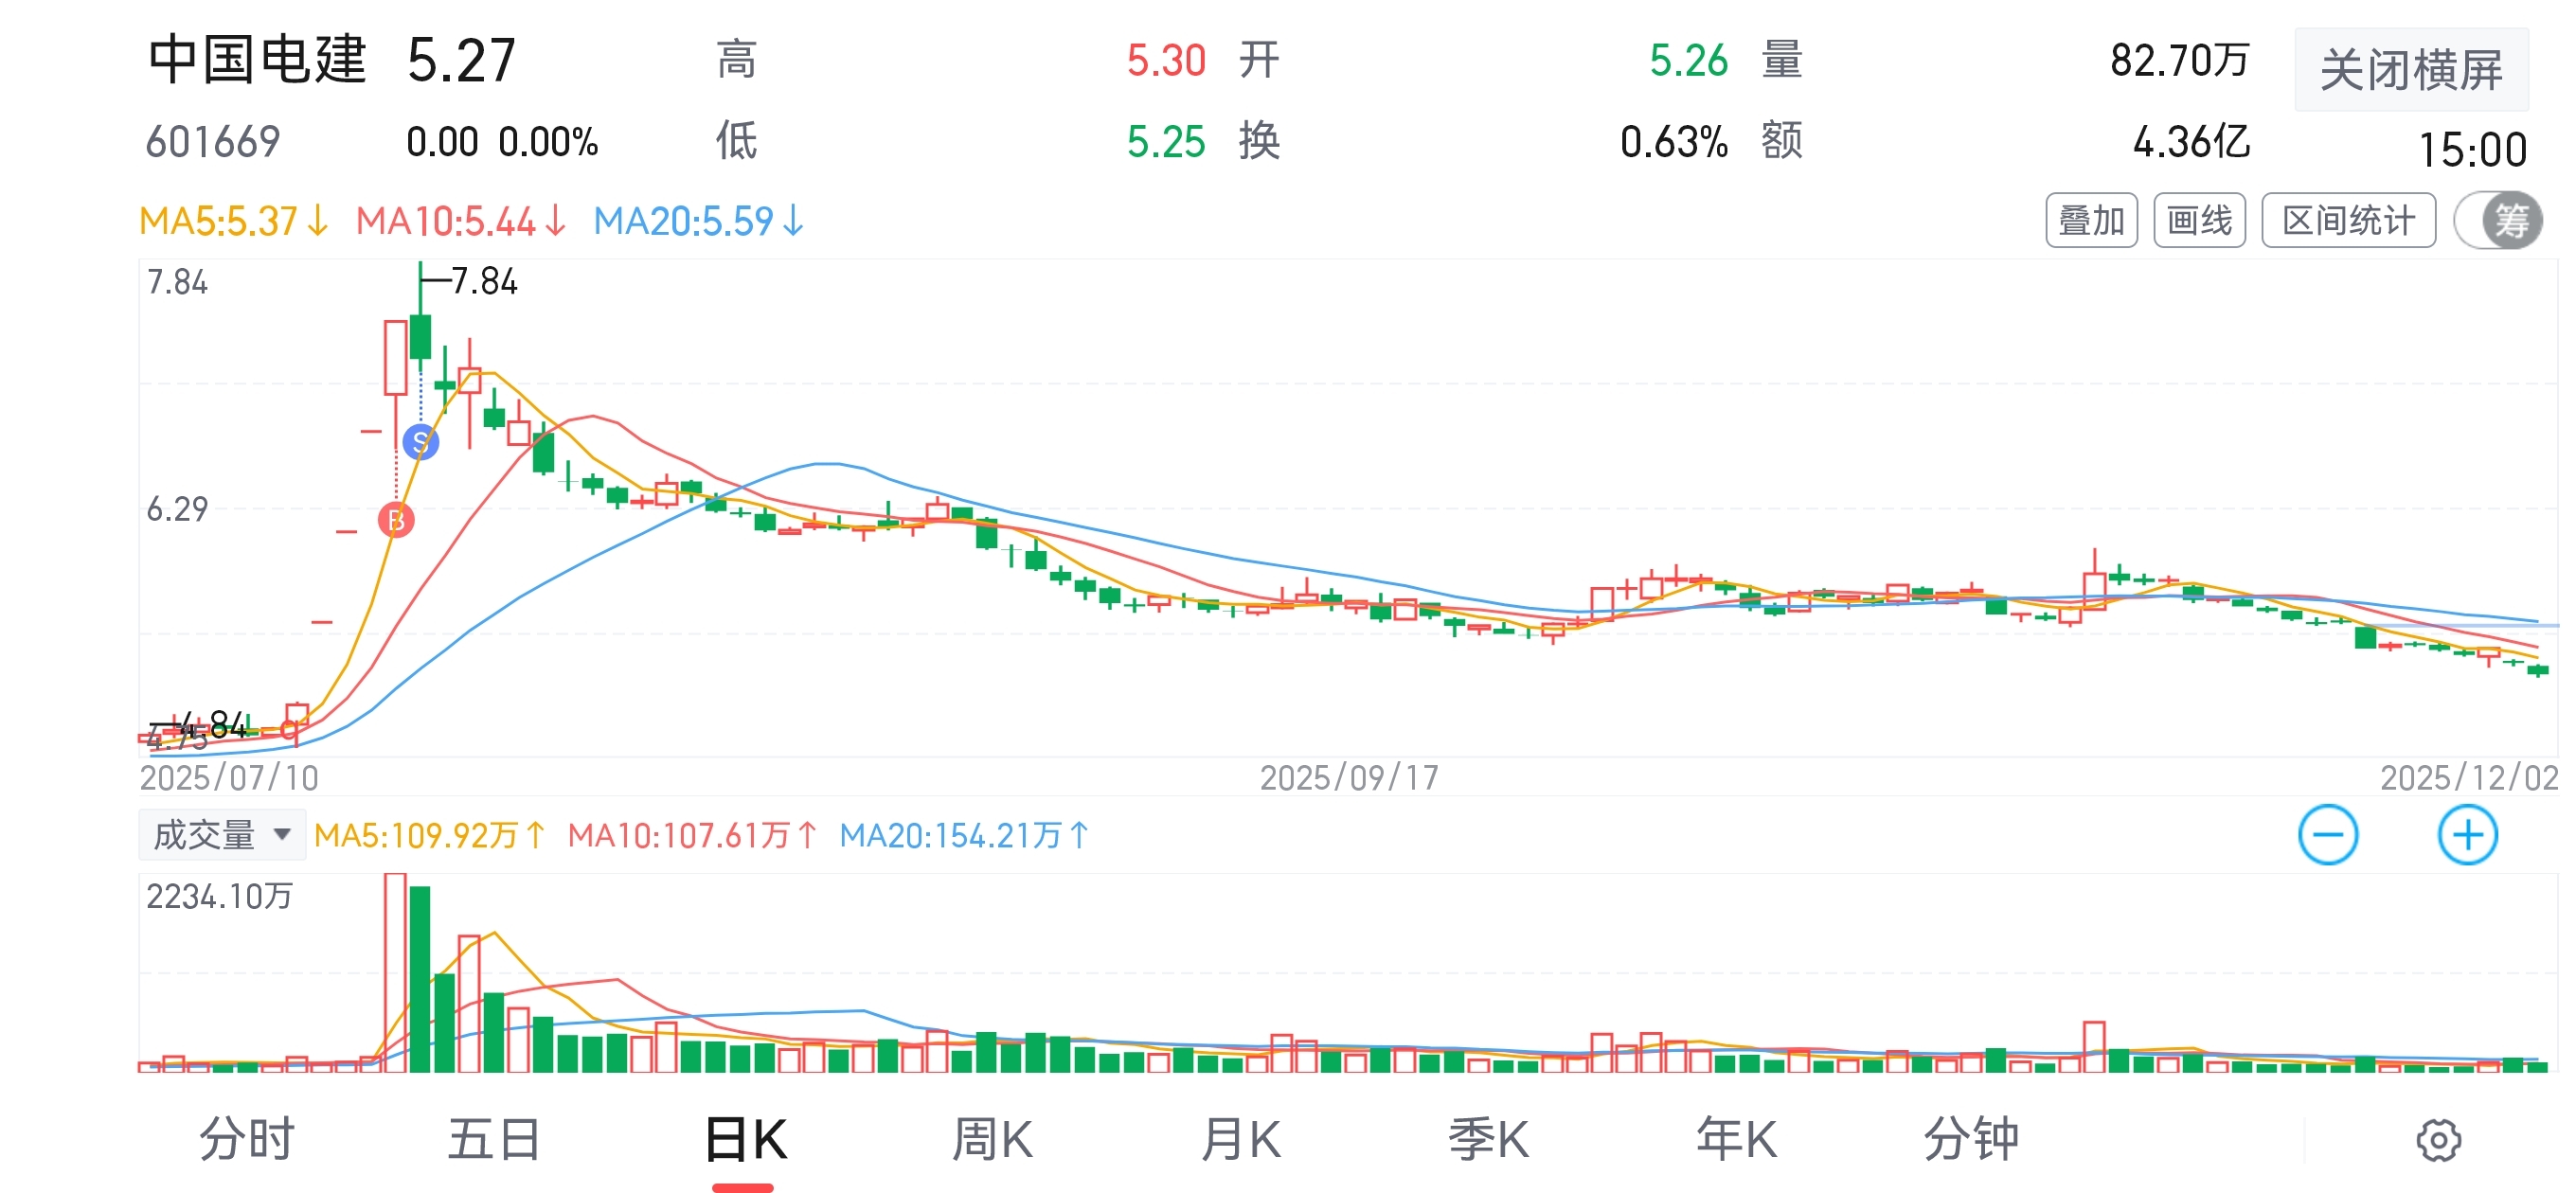Viewport: 2576px width, 1193px height.
Task: Select the 月K tab
Action: pyautogui.click(x=1240, y=1138)
